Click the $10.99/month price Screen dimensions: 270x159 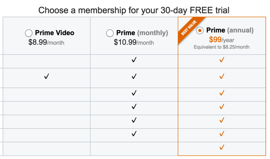134,42
